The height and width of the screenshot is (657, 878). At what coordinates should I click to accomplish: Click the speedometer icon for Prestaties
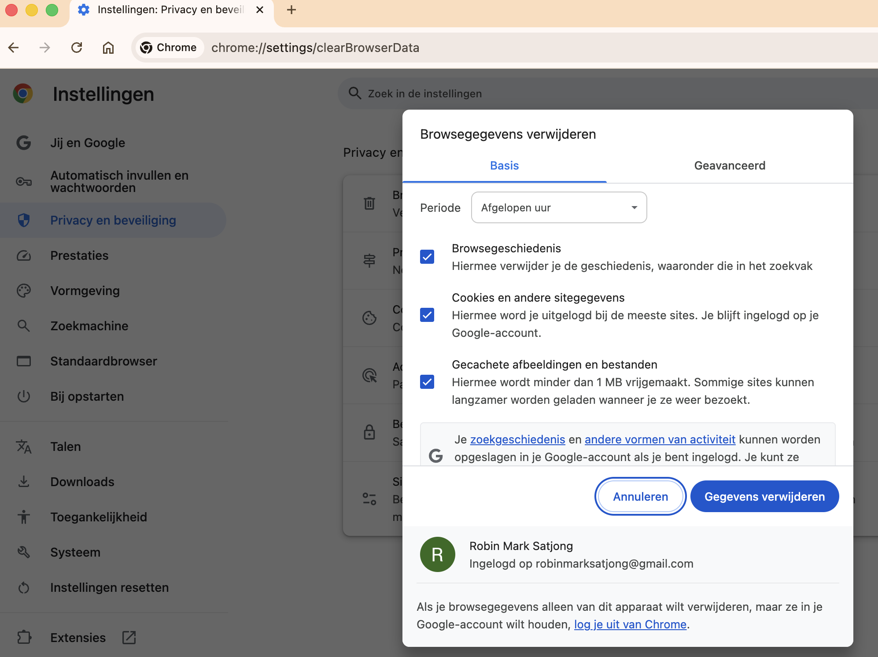[24, 255]
